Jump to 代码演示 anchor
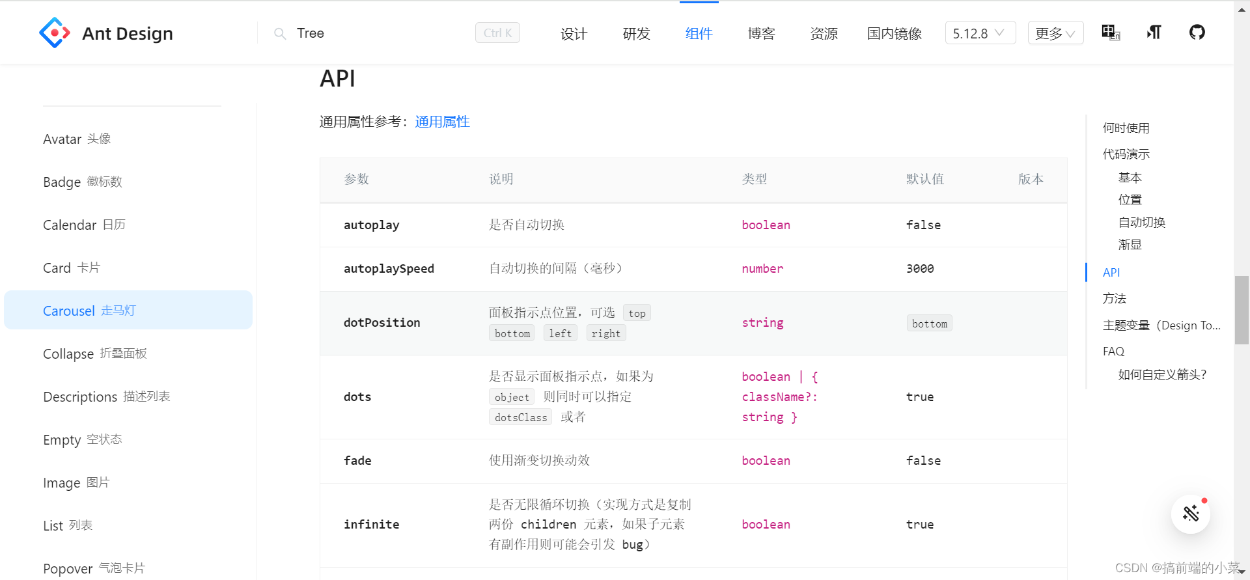This screenshot has height=580, width=1250. pyautogui.click(x=1126, y=154)
